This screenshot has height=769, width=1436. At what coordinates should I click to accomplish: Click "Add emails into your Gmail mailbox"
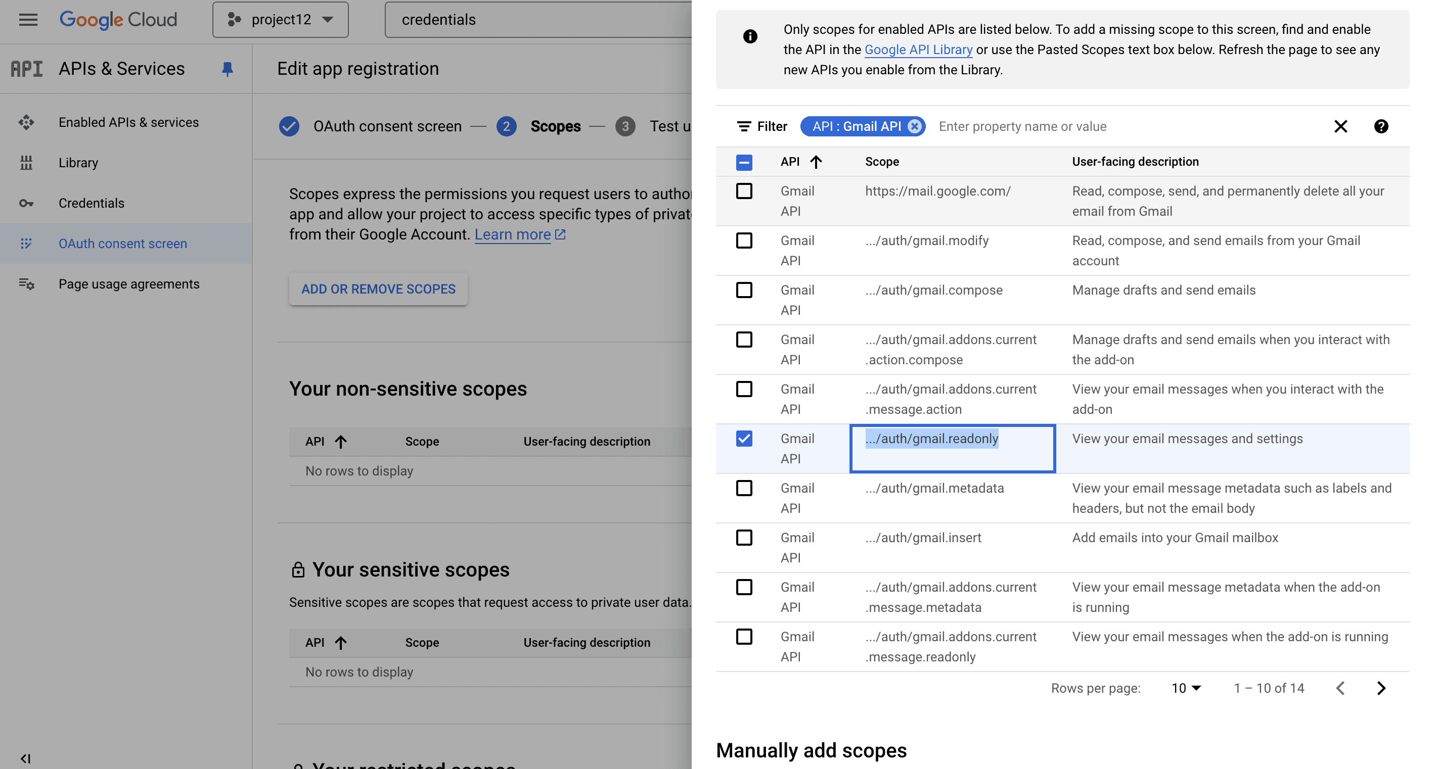point(1175,538)
